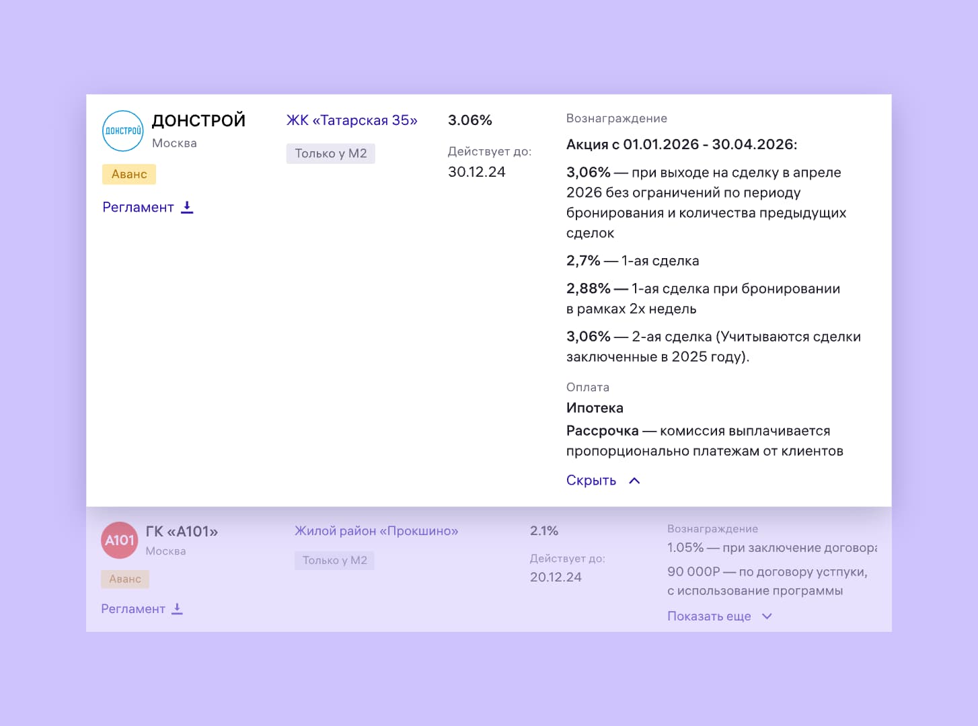Click the 1.05% reward line for А101

pos(772,548)
